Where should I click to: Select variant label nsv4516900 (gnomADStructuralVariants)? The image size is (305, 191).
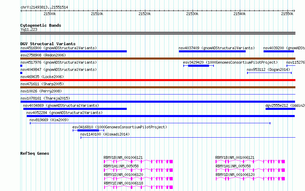coord(59,48)
